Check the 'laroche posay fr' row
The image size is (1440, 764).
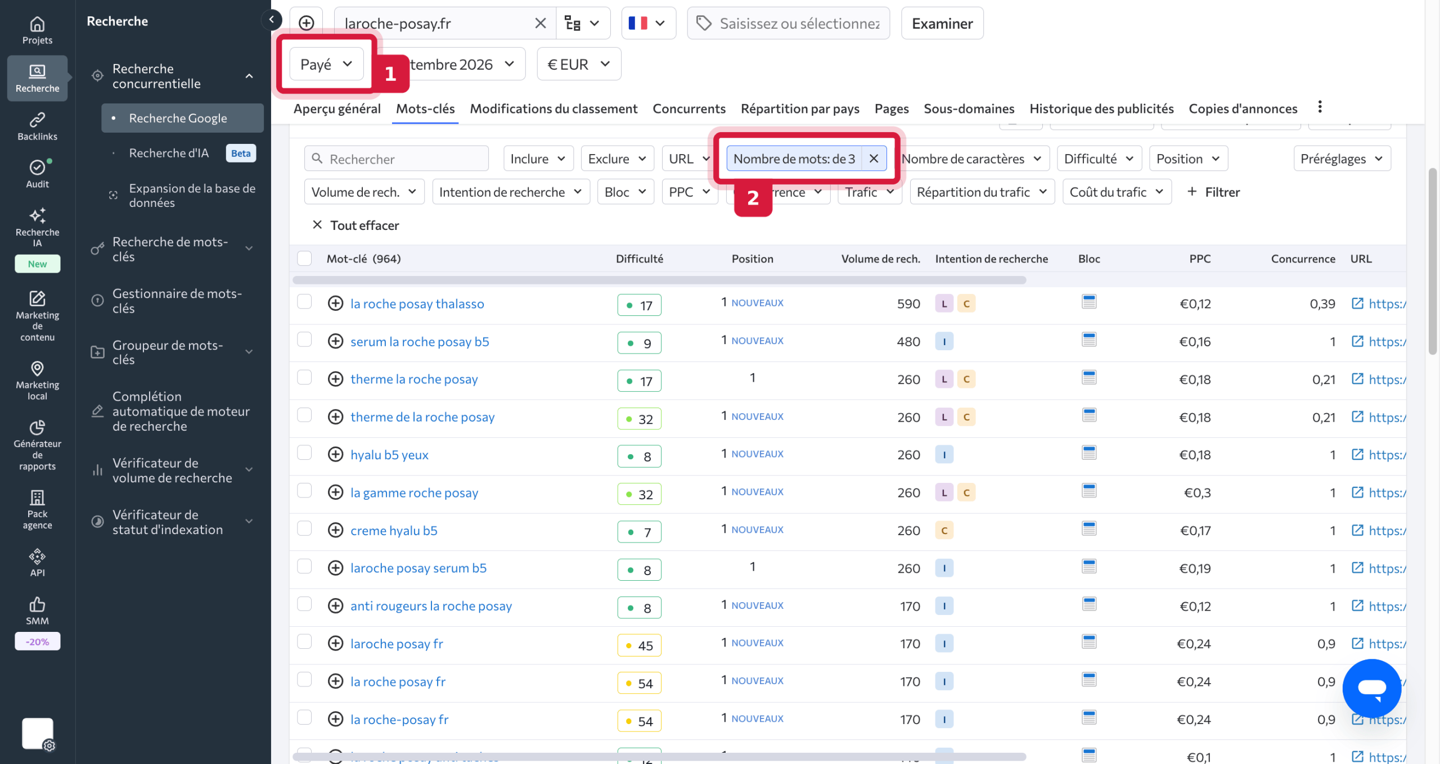304,642
